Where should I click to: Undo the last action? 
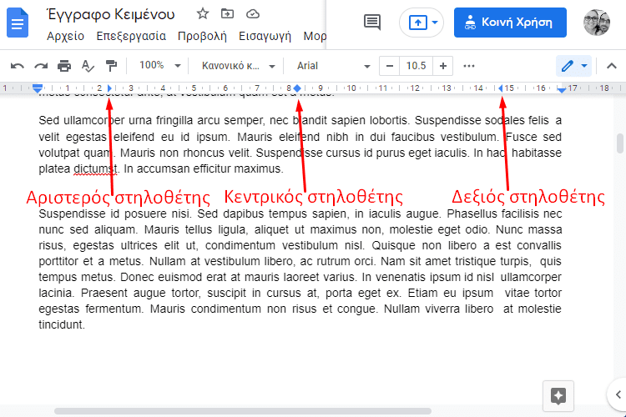[x=18, y=66]
